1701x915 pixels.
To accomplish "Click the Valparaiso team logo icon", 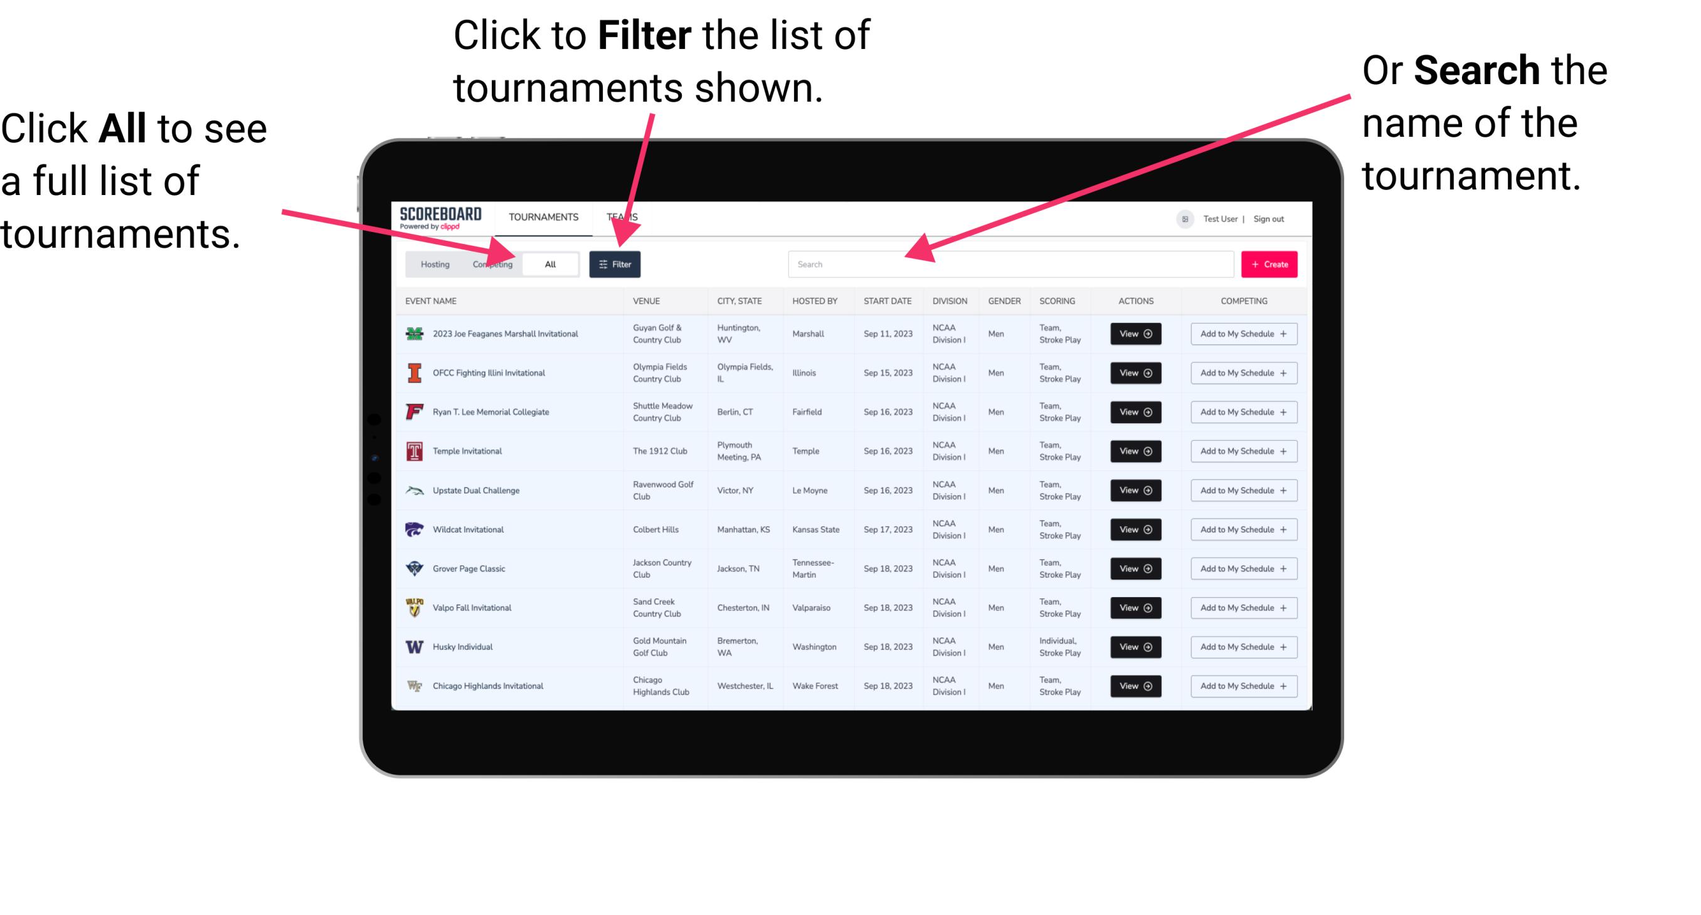I will pyautogui.click(x=413, y=607).
